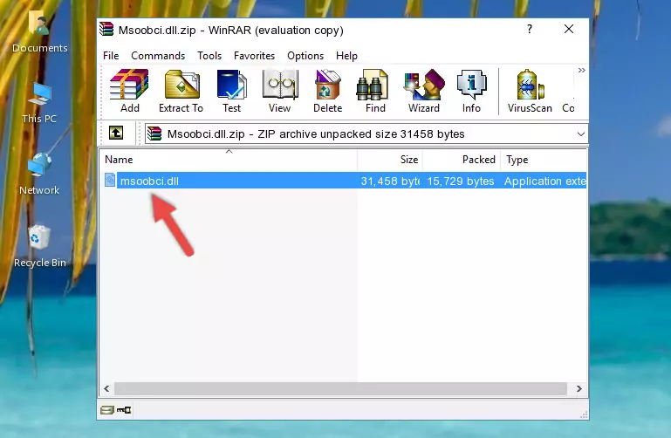The width and height of the screenshot is (671, 438).
Task: Select the Recycle Bin desktop icon
Action: click(40, 246)
